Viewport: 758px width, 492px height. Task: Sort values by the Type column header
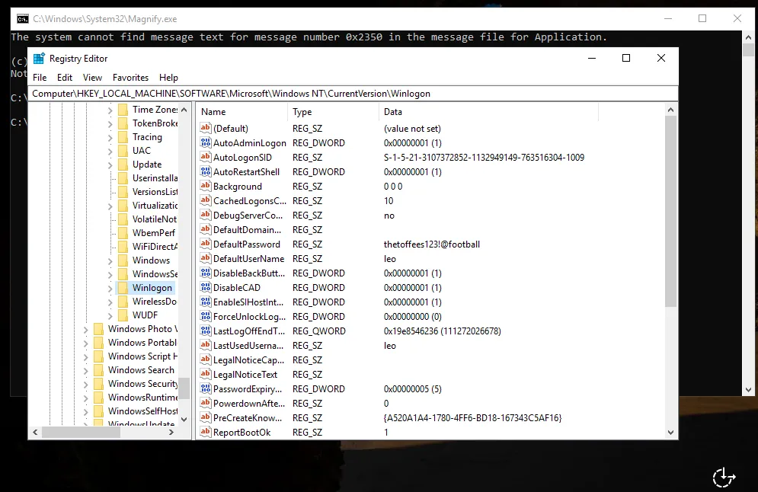[333, 112]
